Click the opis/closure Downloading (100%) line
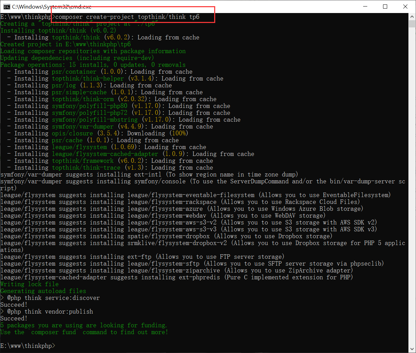Image resolution: width=416 pixels, height=353 pixels. click(x=98, y=133)
